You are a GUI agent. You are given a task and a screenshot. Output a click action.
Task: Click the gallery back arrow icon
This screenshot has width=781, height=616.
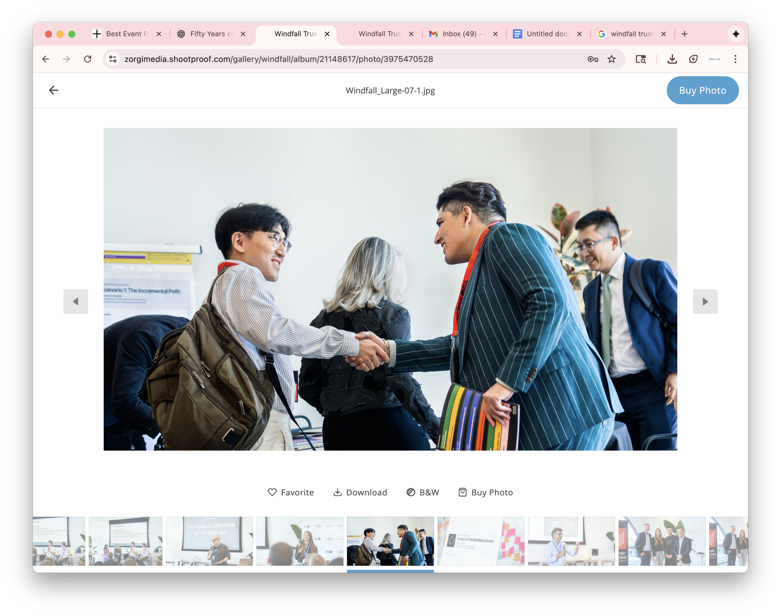click(53, 90)
